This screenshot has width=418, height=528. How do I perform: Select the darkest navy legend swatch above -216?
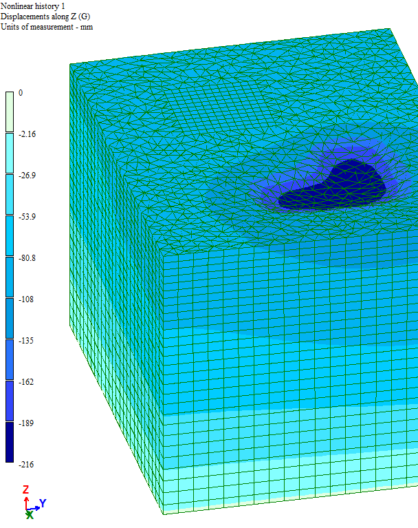coord(10,442)
